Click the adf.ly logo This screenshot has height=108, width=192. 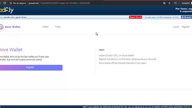7,10
